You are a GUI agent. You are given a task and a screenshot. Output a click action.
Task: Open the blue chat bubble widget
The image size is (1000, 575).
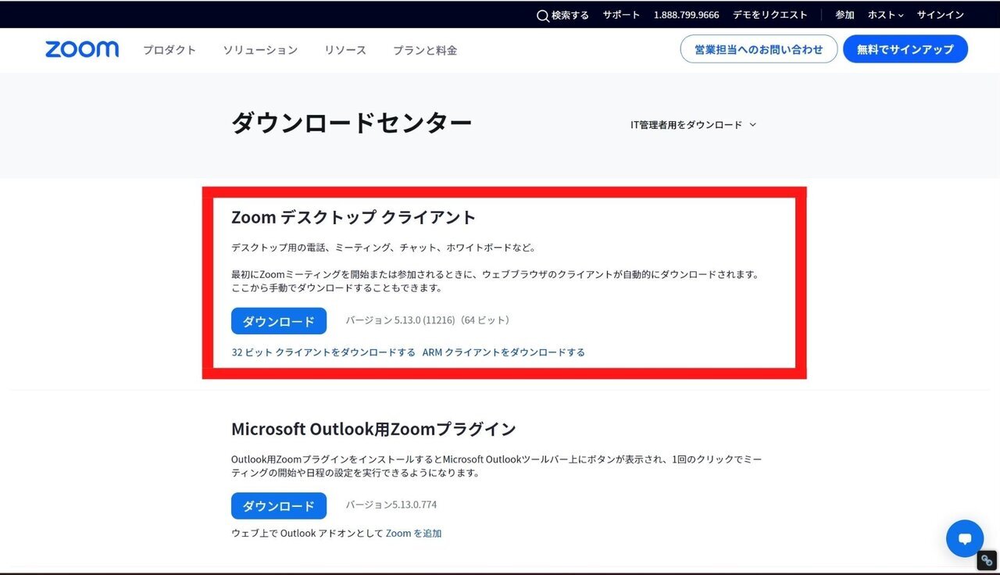965,538
